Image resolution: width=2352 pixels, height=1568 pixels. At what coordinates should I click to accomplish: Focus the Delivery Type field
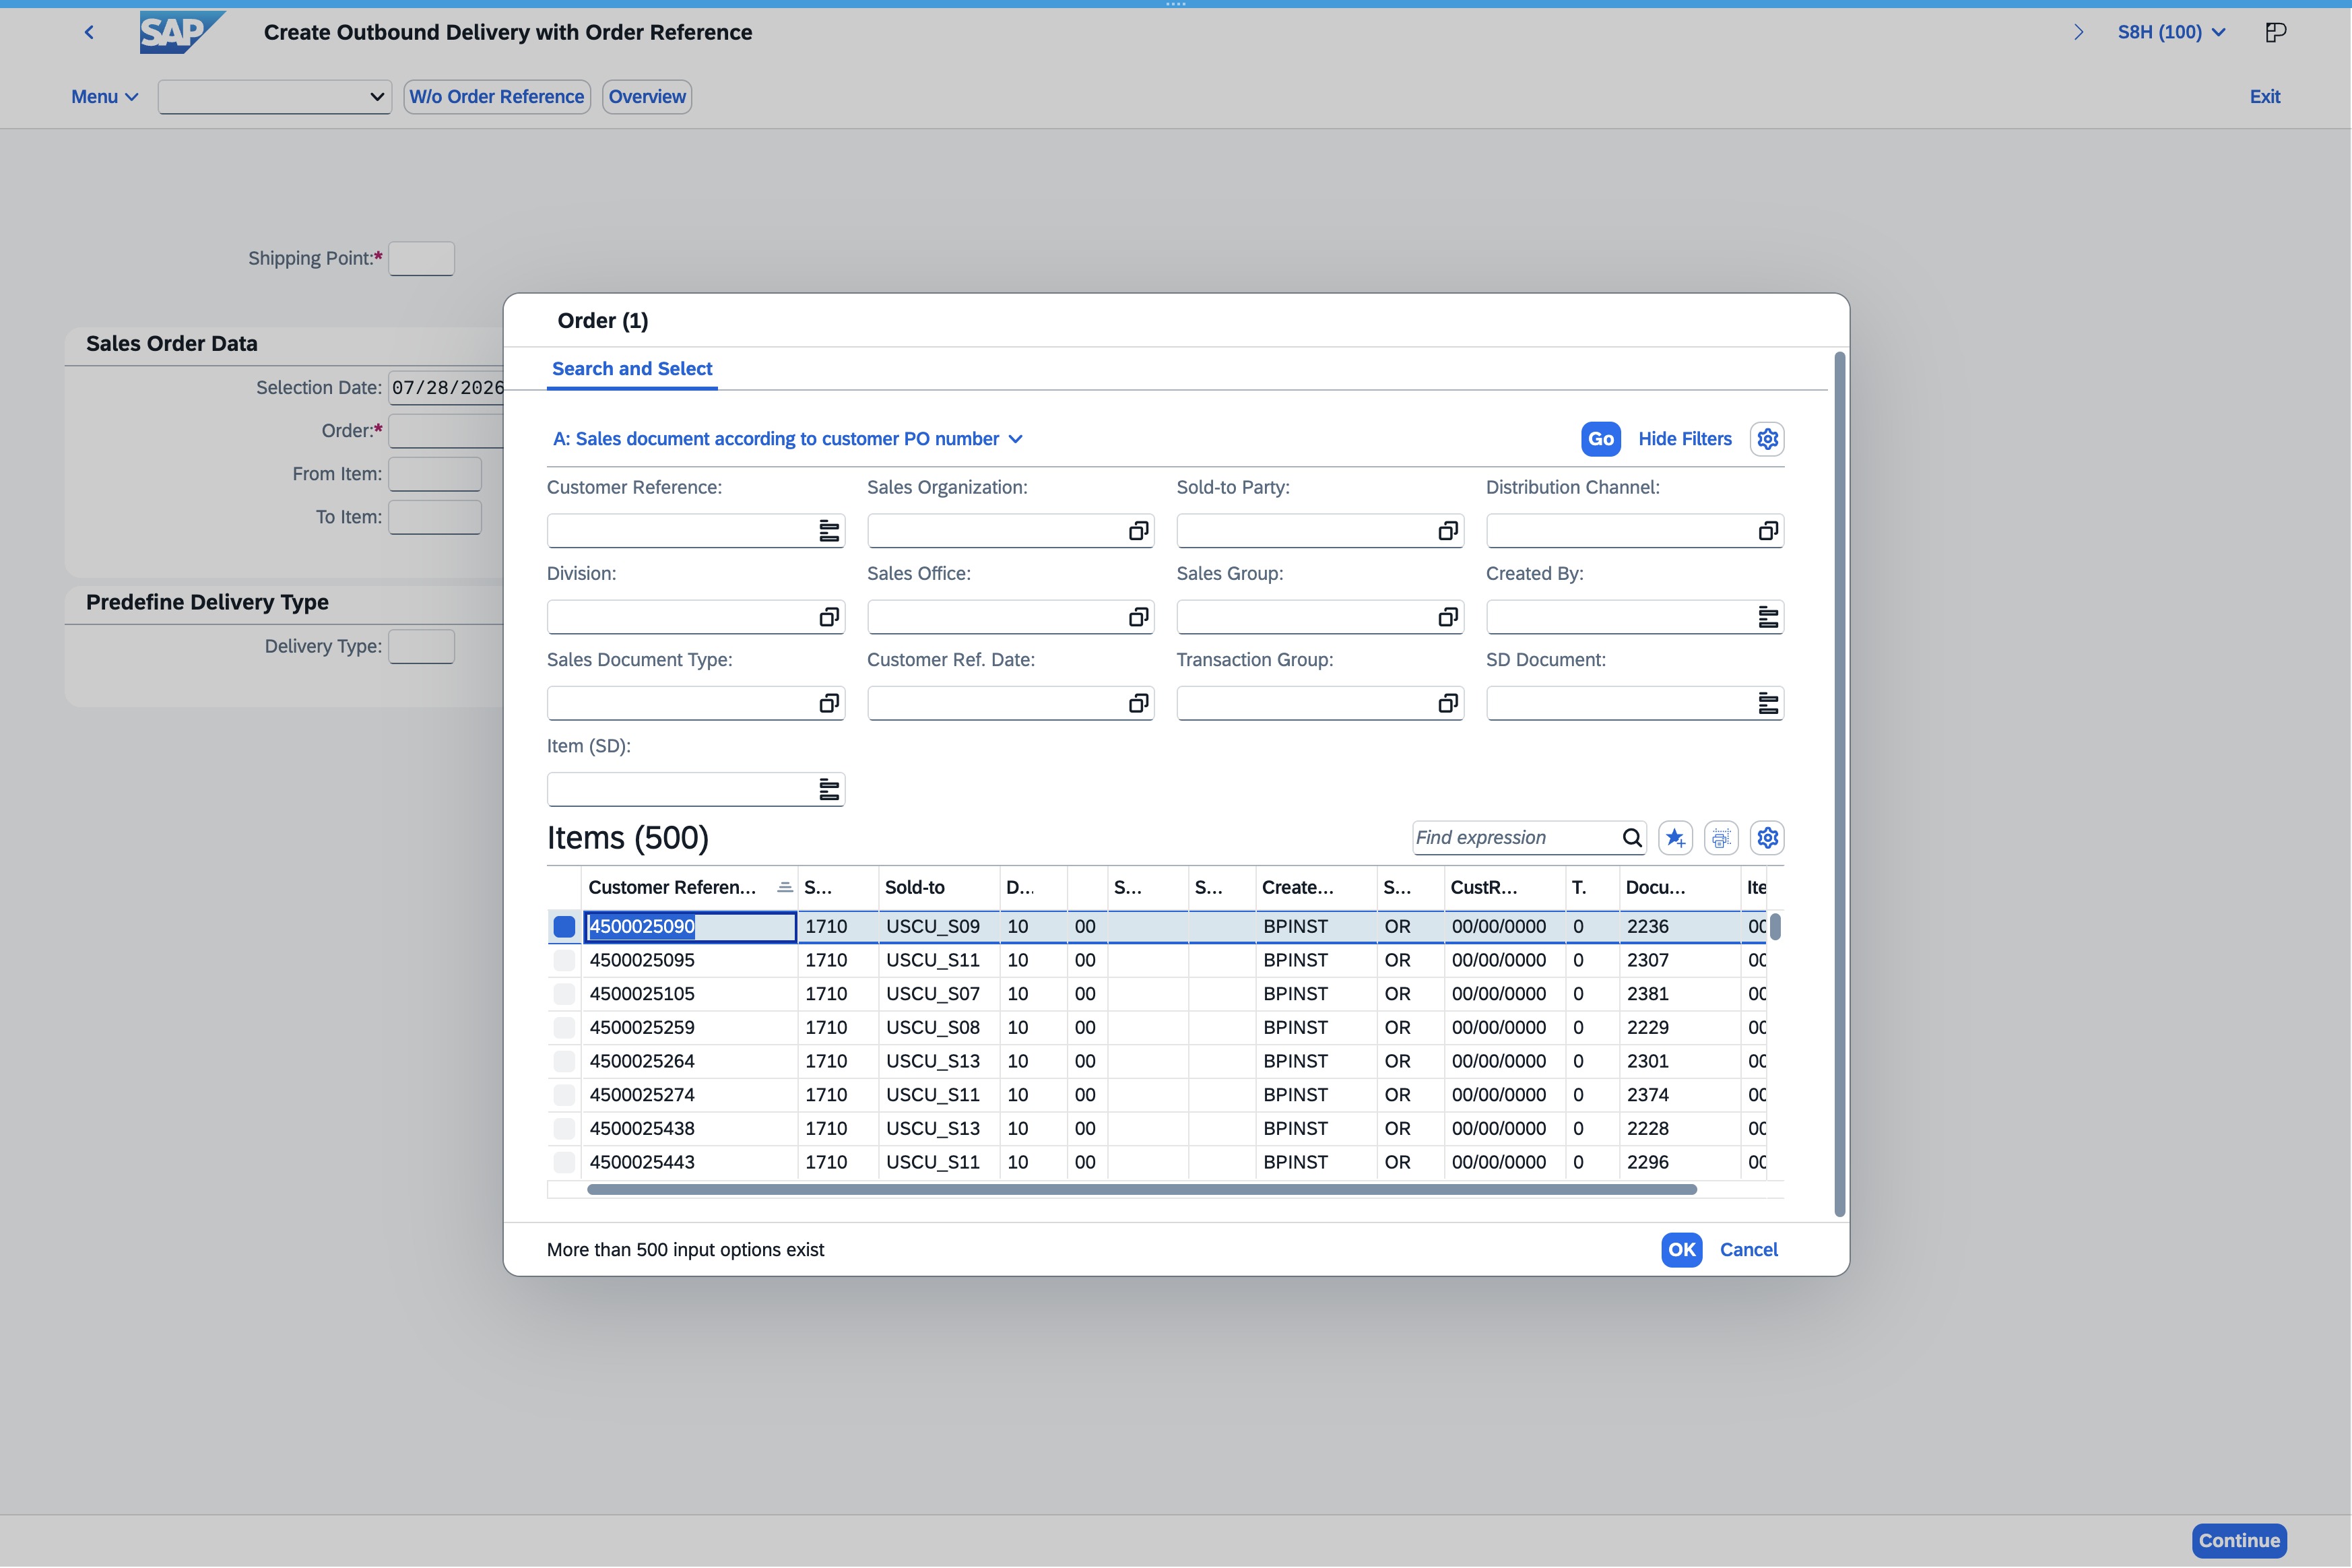tap(421, 647)
